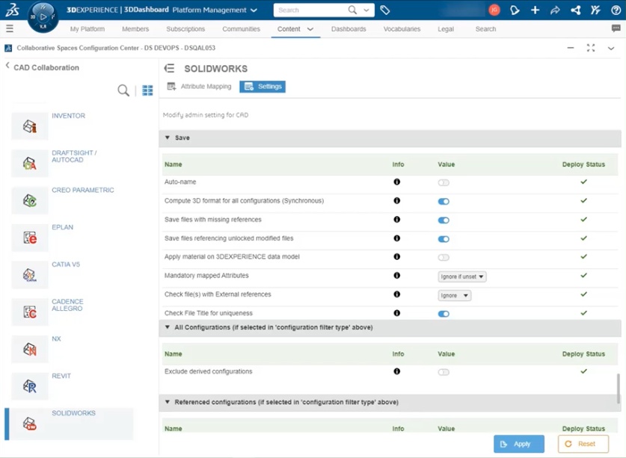Click the 3DS logo icon
This screenshot has height=458, width=626.
pyautogui.click(x=12, y=10)
